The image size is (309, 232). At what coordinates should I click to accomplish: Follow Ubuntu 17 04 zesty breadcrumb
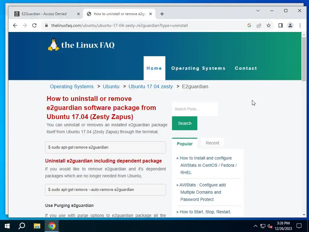151,86
